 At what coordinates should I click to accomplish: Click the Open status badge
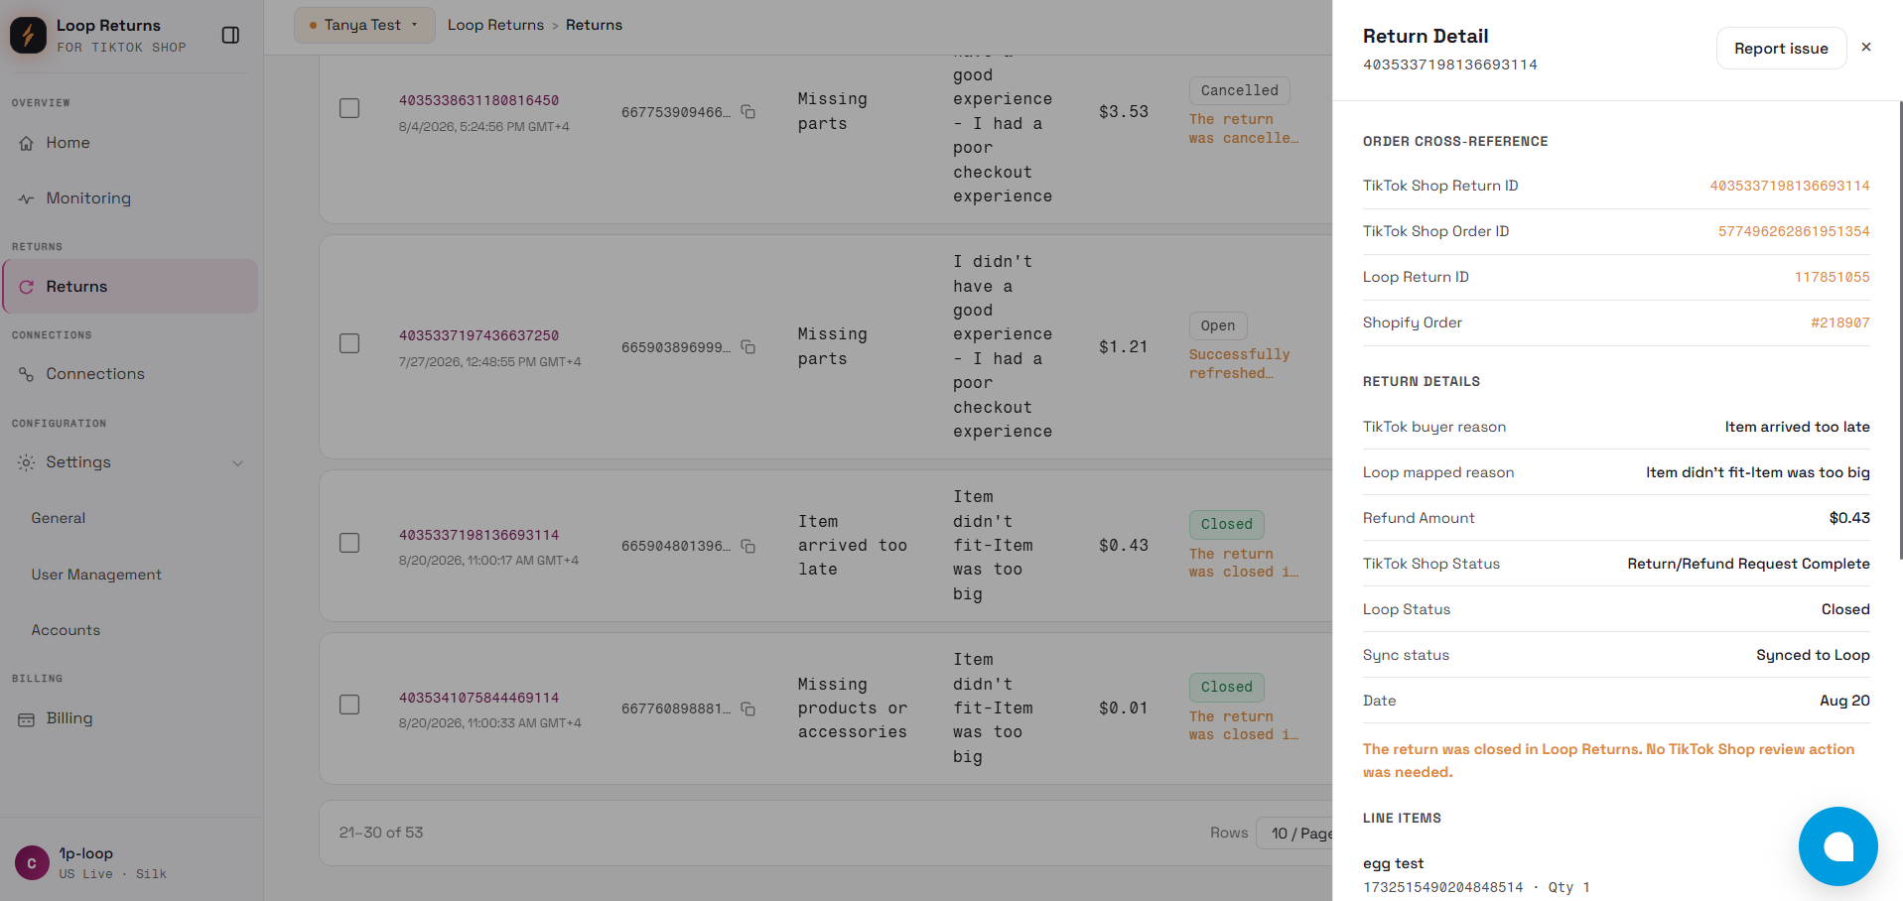[x=1217, y=325]
